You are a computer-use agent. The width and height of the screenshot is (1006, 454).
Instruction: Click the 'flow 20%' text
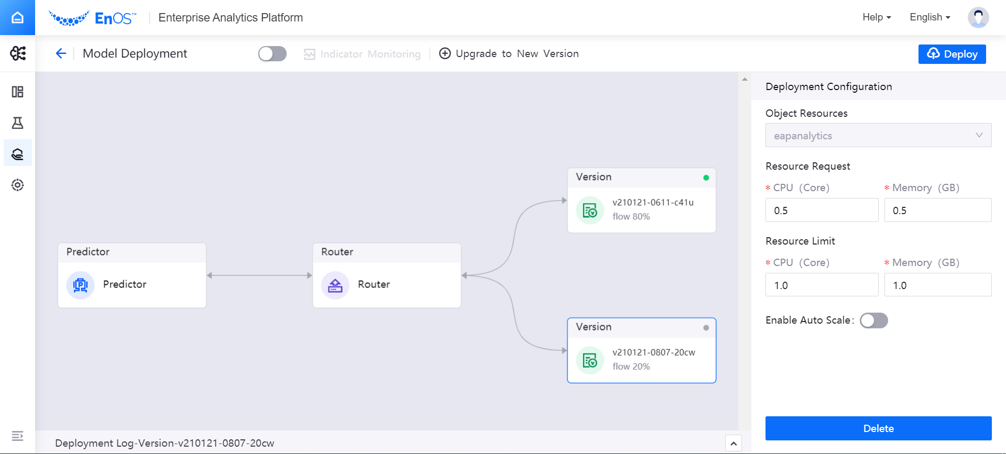tap(631, 367)
